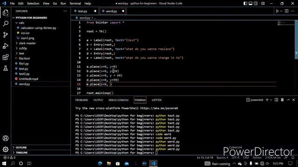Viewport: 298px width, 167px height.
Task: Toggle the bottom panel layout icon
Action: point(251,3)
